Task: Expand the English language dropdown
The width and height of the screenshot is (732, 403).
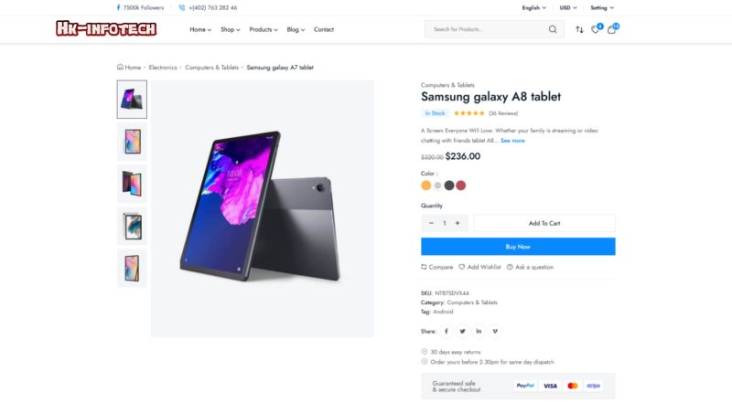Action: click(x=533, y=7)
